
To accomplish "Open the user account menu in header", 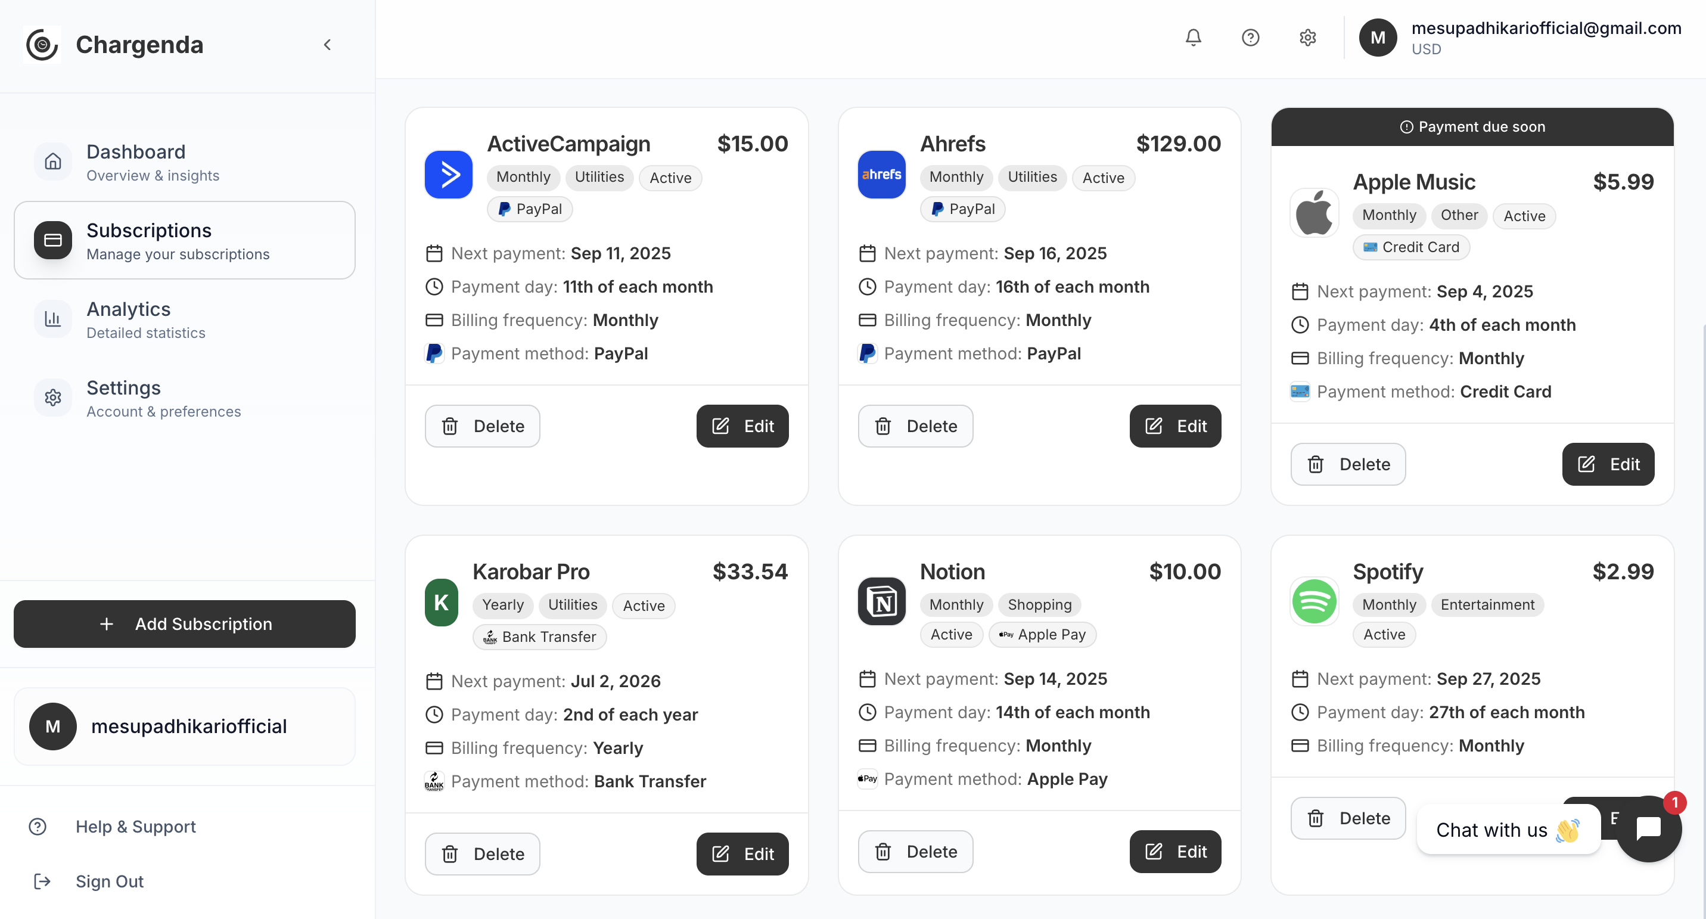I will pos(1519,38).
